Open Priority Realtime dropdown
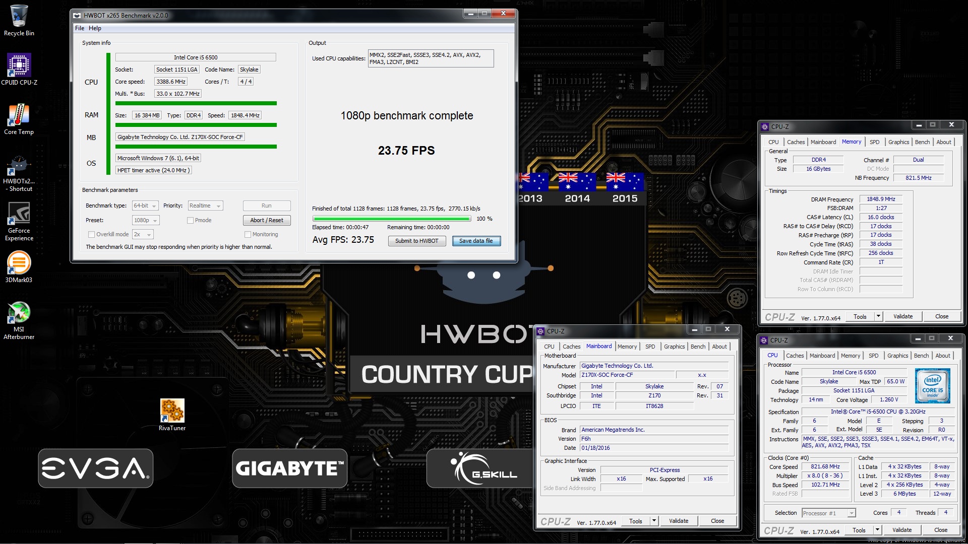Screen dimensions: 968x544 click(x=205, y=206)
